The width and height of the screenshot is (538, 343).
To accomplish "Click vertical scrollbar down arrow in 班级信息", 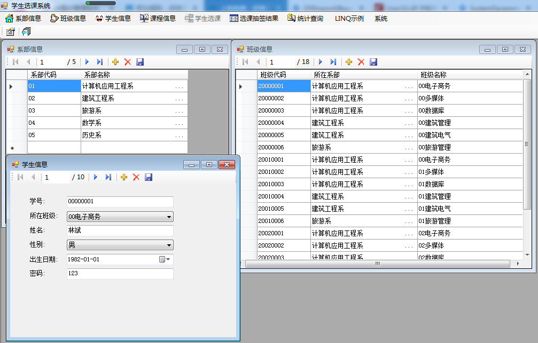I will (527, 255).
